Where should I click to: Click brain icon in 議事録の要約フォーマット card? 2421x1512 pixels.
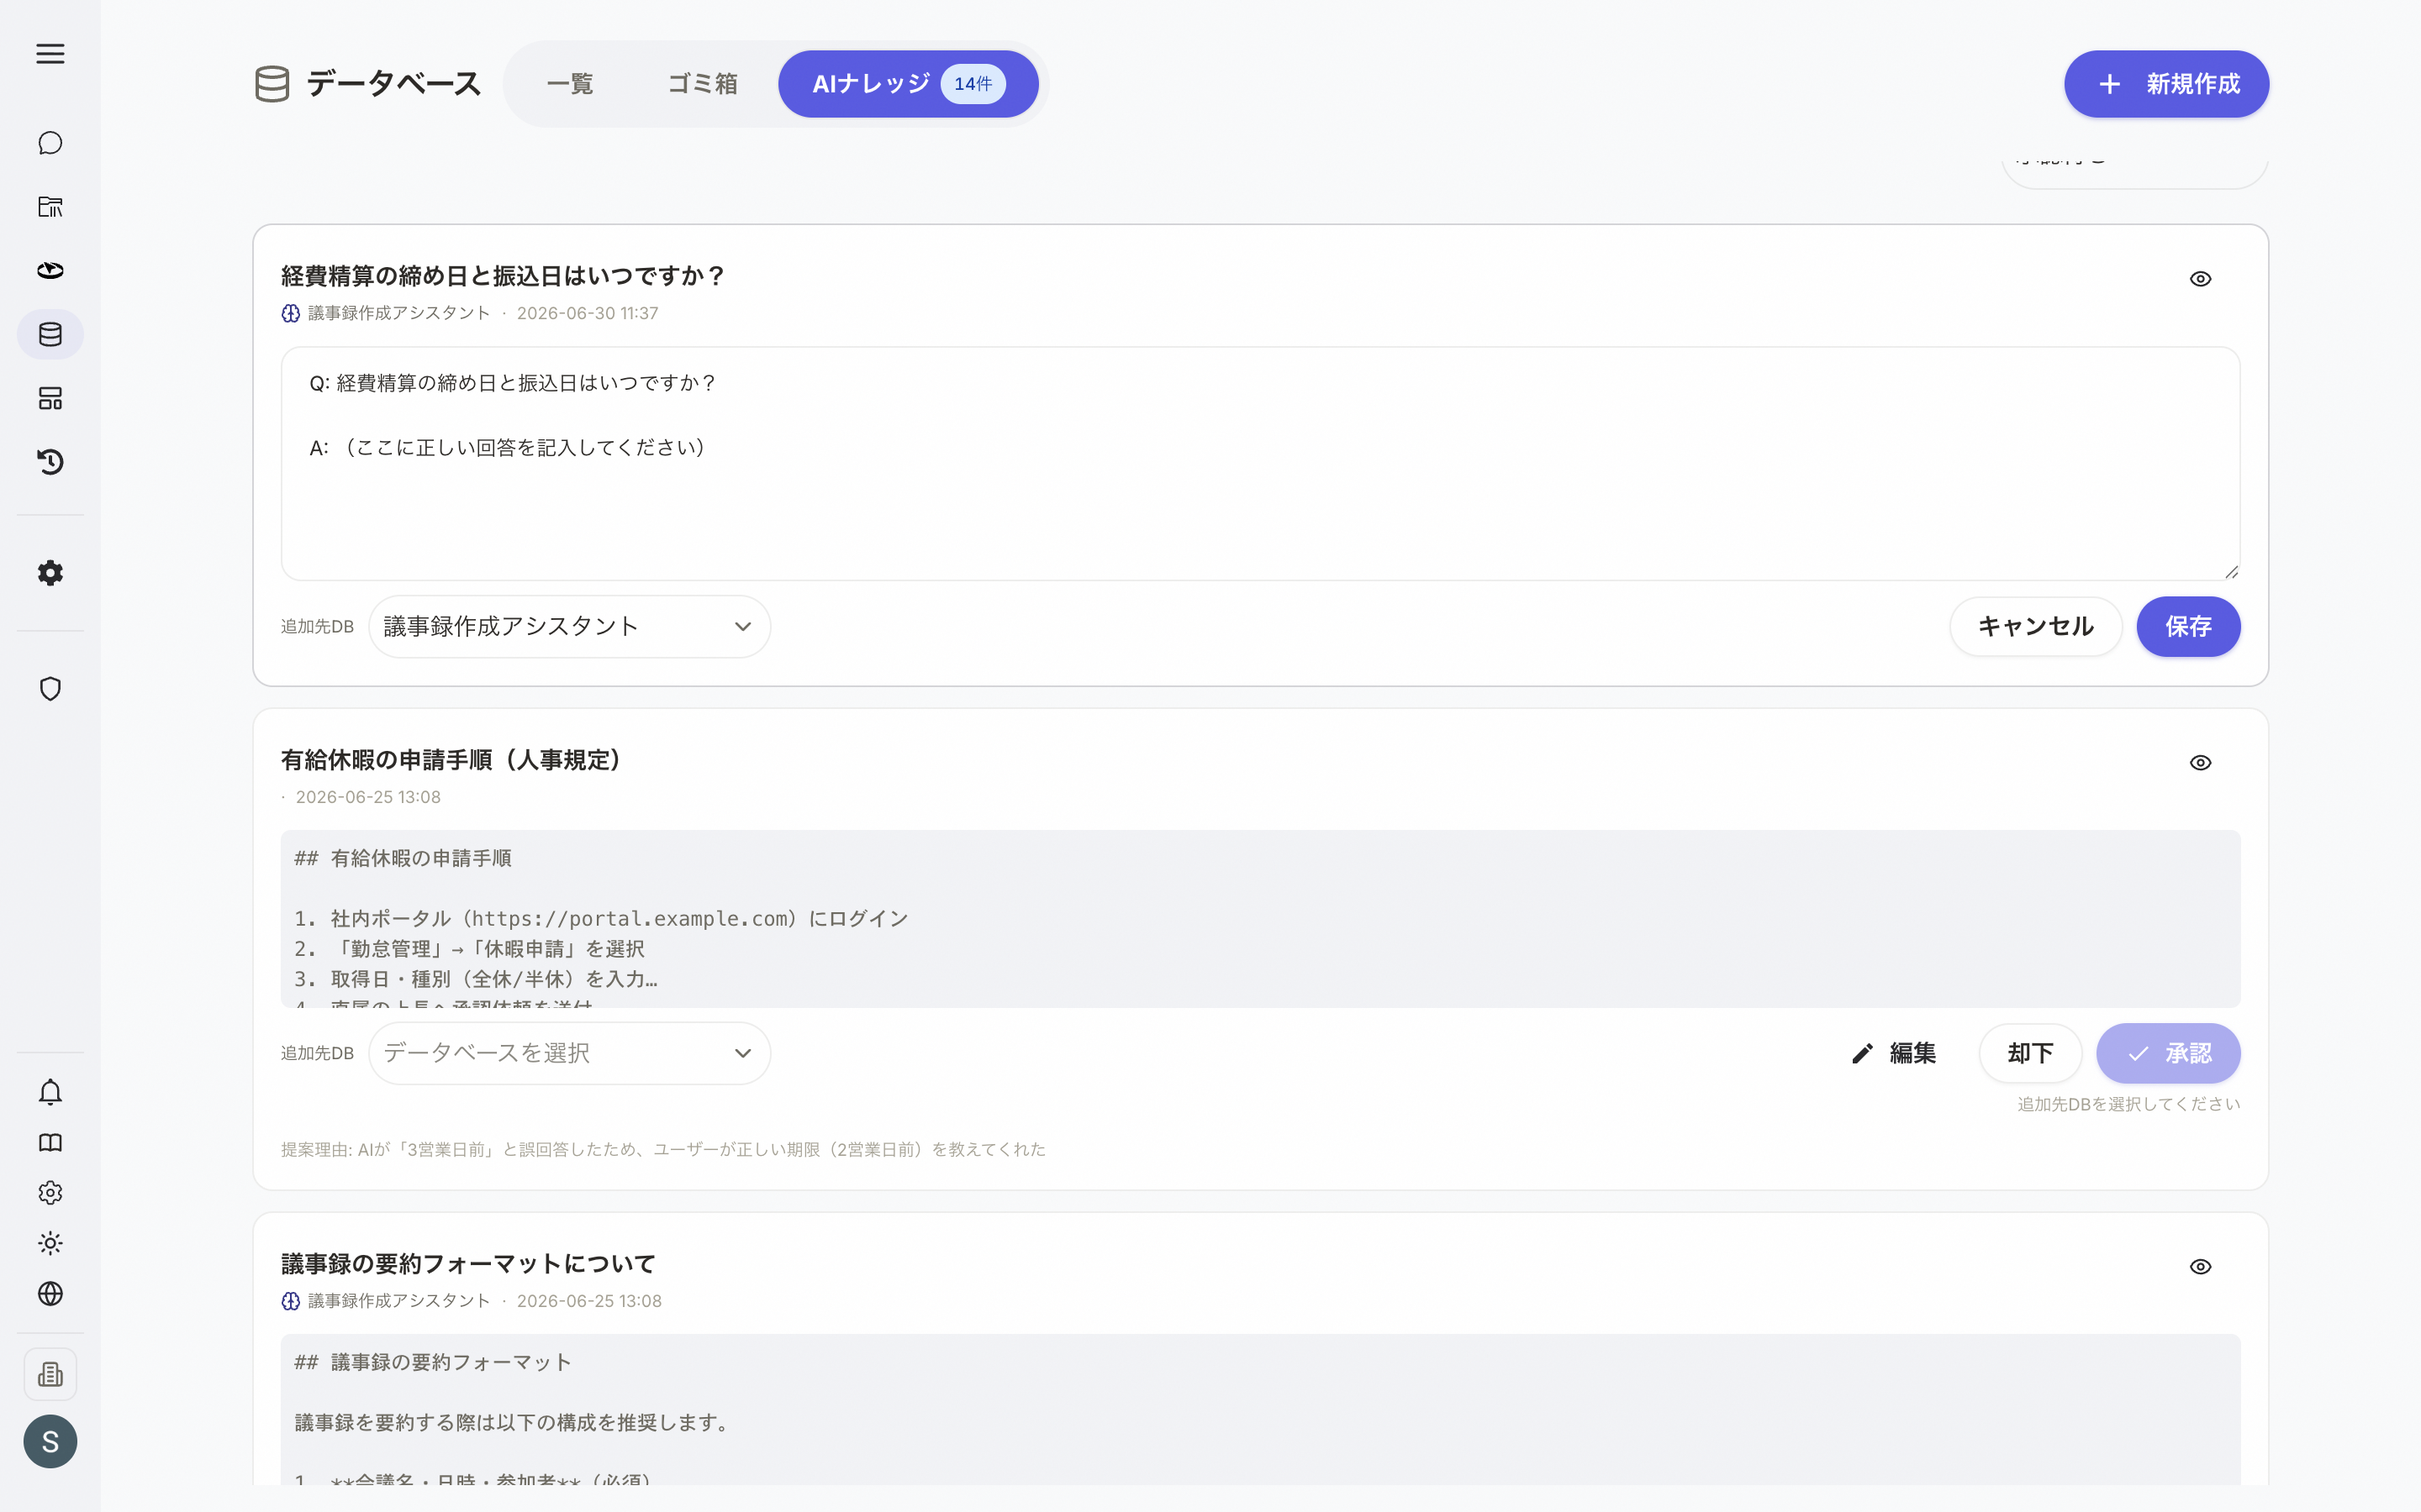[290, 1301]
